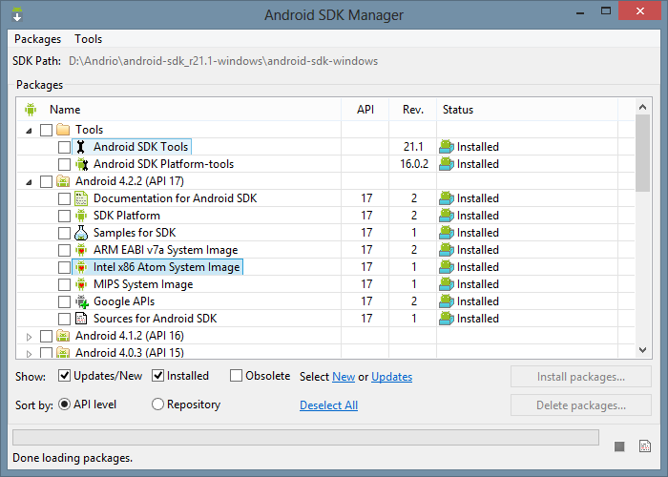Click the wrench icon beside Android SDK Tools

[x=81, y=147]
